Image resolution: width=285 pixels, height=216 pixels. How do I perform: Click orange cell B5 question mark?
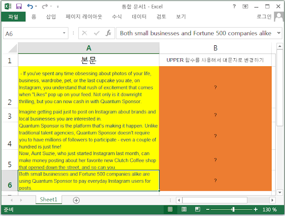[216, 160]
